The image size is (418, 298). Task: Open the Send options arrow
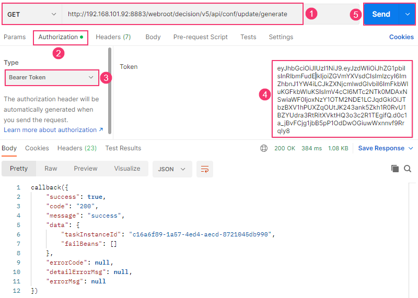[x=407, y=15]
